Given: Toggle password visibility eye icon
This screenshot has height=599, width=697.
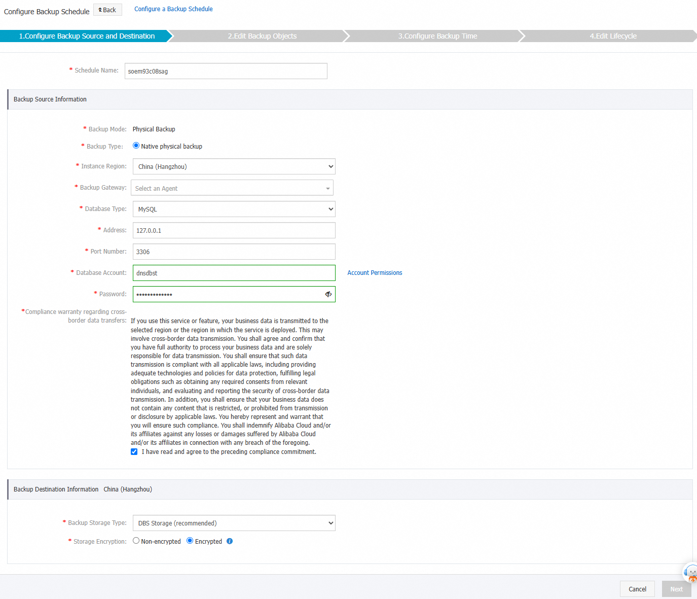Looking at the screenshot, I should 328,294.
